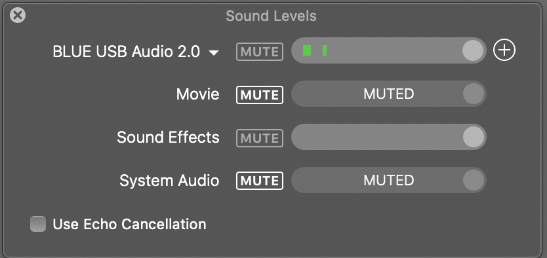Click the green level meter on microphone slider
The height and width of the screenshot is (258, 547).
pos(315,50)
